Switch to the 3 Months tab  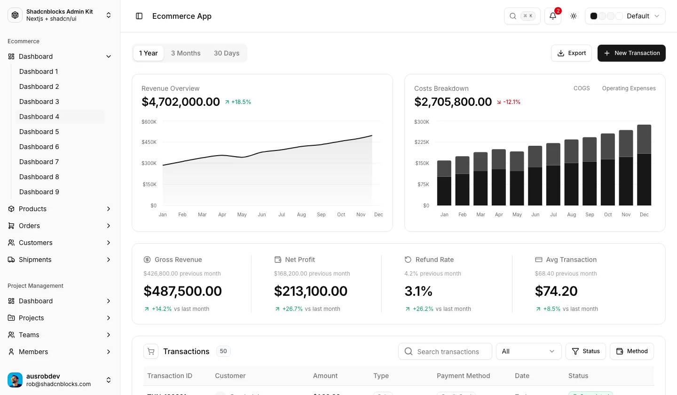[x=186, y=53]
